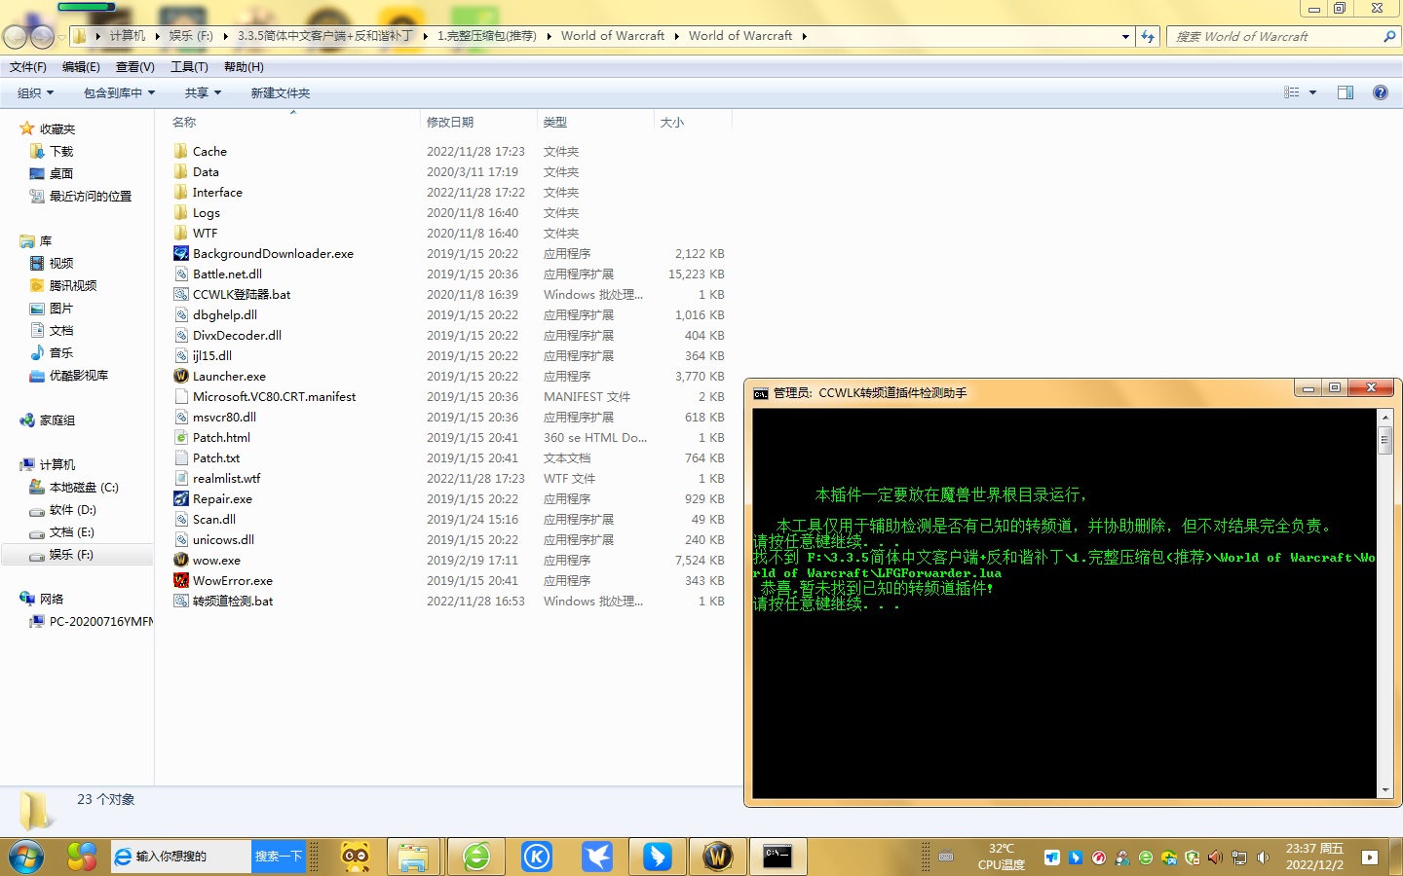Select the Launcher.exe file icon
Viewport: 1403px width, 876px height.
coord(181,376)
